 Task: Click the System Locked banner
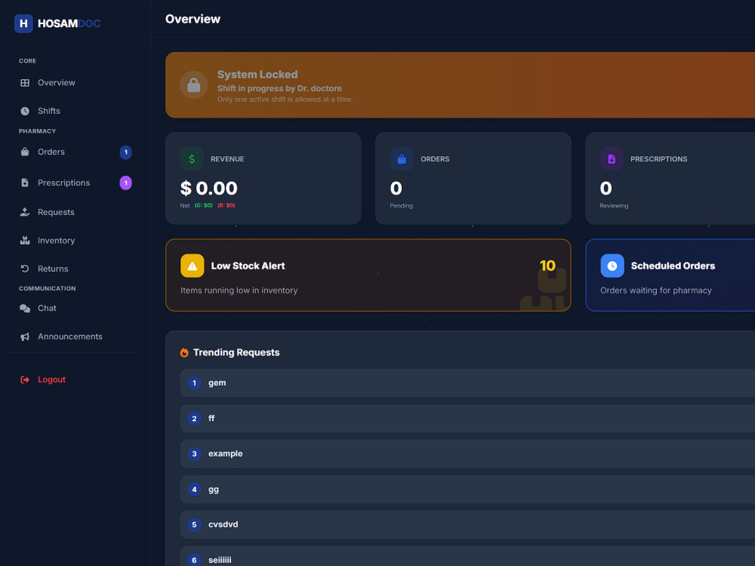(461, 85)
